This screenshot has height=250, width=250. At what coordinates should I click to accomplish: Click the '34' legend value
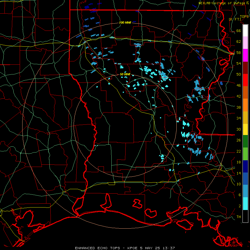tap(239, 118)
